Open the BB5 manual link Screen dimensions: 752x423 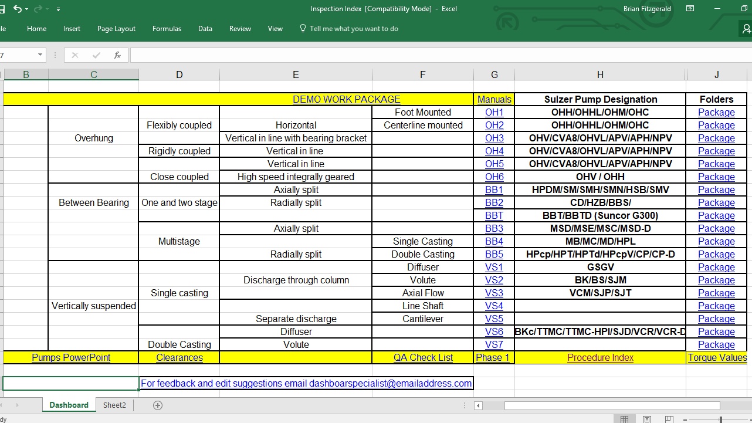[494, 255]
